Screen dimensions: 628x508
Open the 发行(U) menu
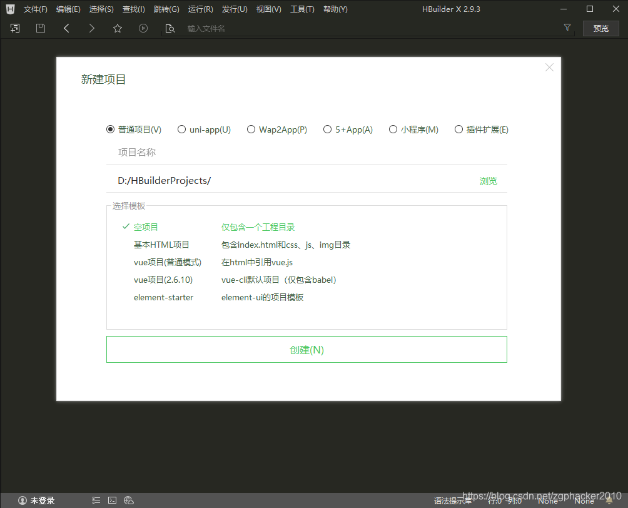click(x=235, y=9)
